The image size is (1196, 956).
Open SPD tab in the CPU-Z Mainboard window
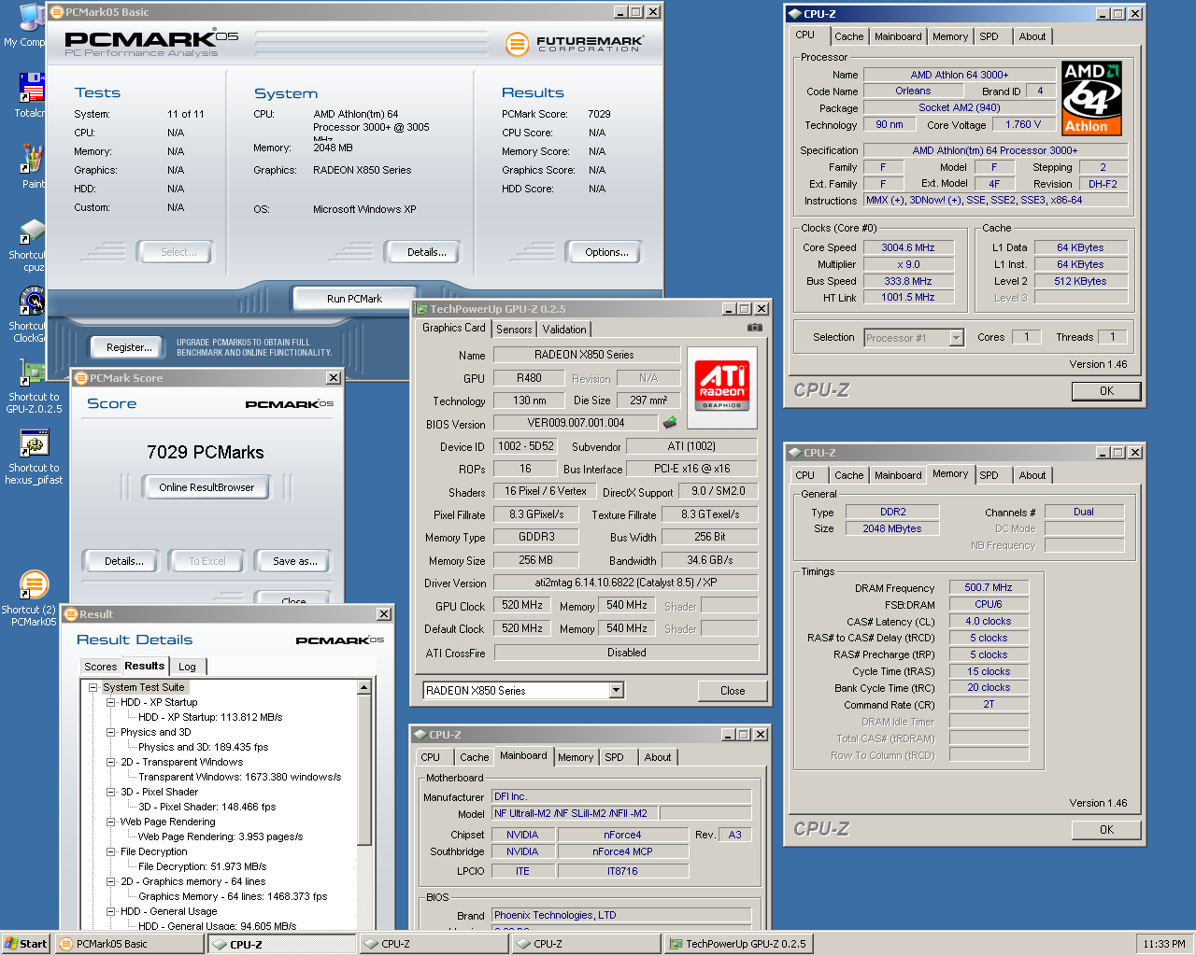pyautogui.click(x=614, y=757)
